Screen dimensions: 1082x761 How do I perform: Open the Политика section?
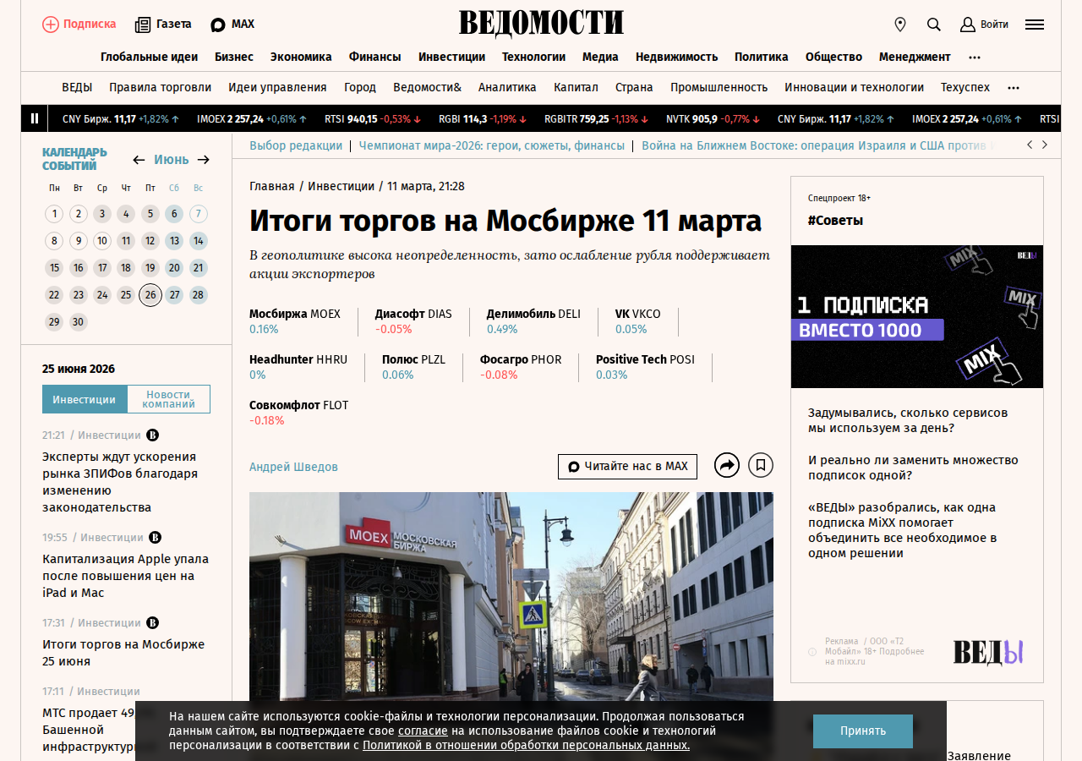click(x=762, y=57)
